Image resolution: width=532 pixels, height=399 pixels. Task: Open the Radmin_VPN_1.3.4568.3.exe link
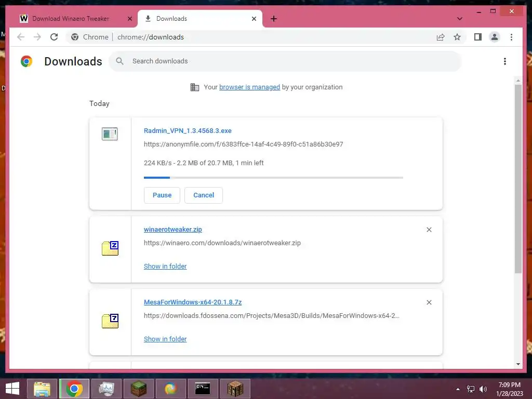[188, 130]
